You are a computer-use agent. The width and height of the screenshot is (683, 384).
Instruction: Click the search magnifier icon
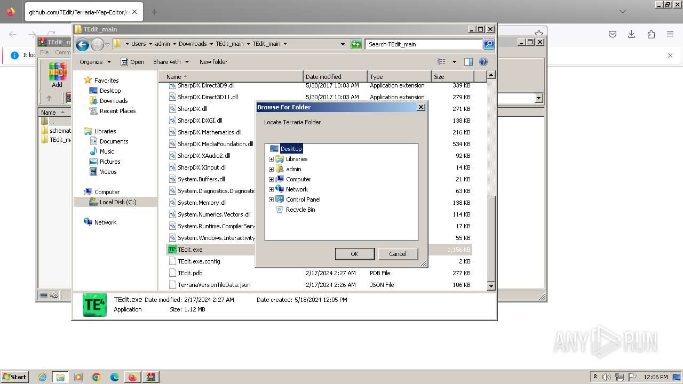tap(489, 44)
